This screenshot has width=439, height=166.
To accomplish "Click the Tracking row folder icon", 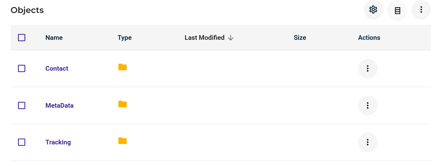I will pyautogui.click(x=122, y=141).
